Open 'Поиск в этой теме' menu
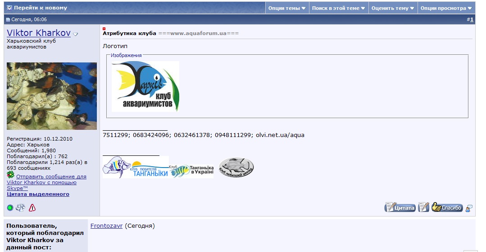The image size is (486, 252). 338,8
